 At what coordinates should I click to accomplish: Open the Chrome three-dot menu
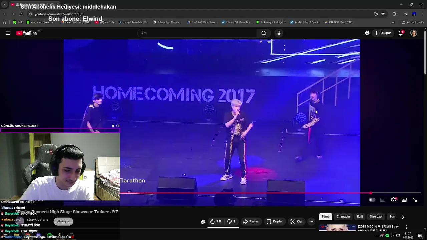coord(422,14)
